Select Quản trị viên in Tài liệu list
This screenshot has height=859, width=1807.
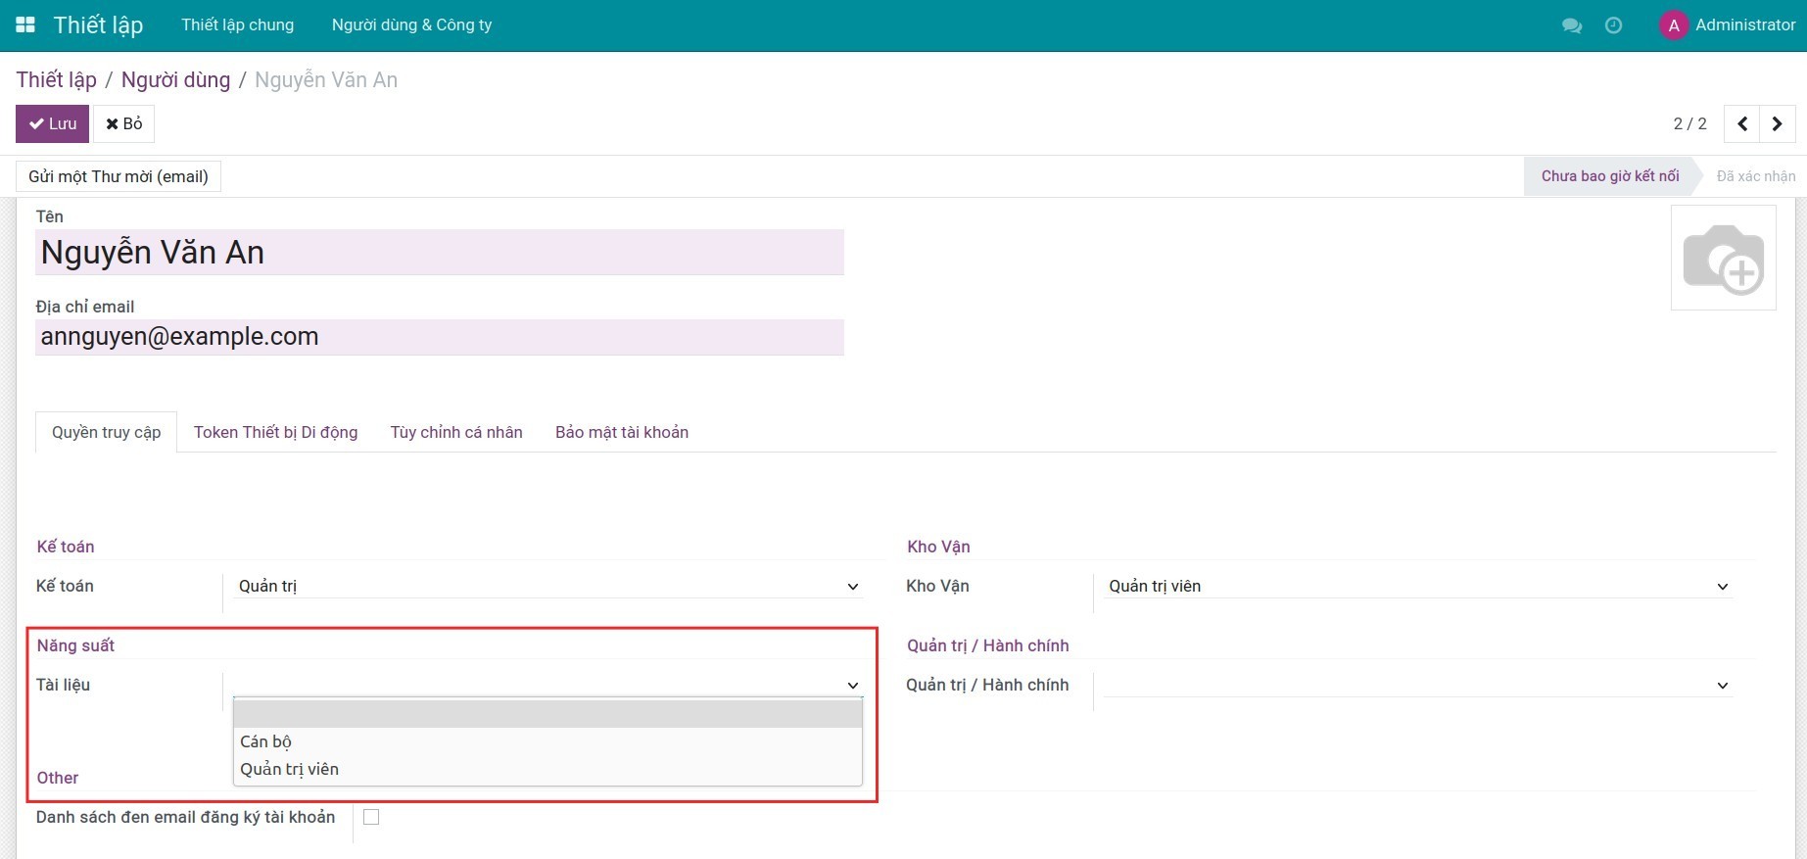(290, 769)
